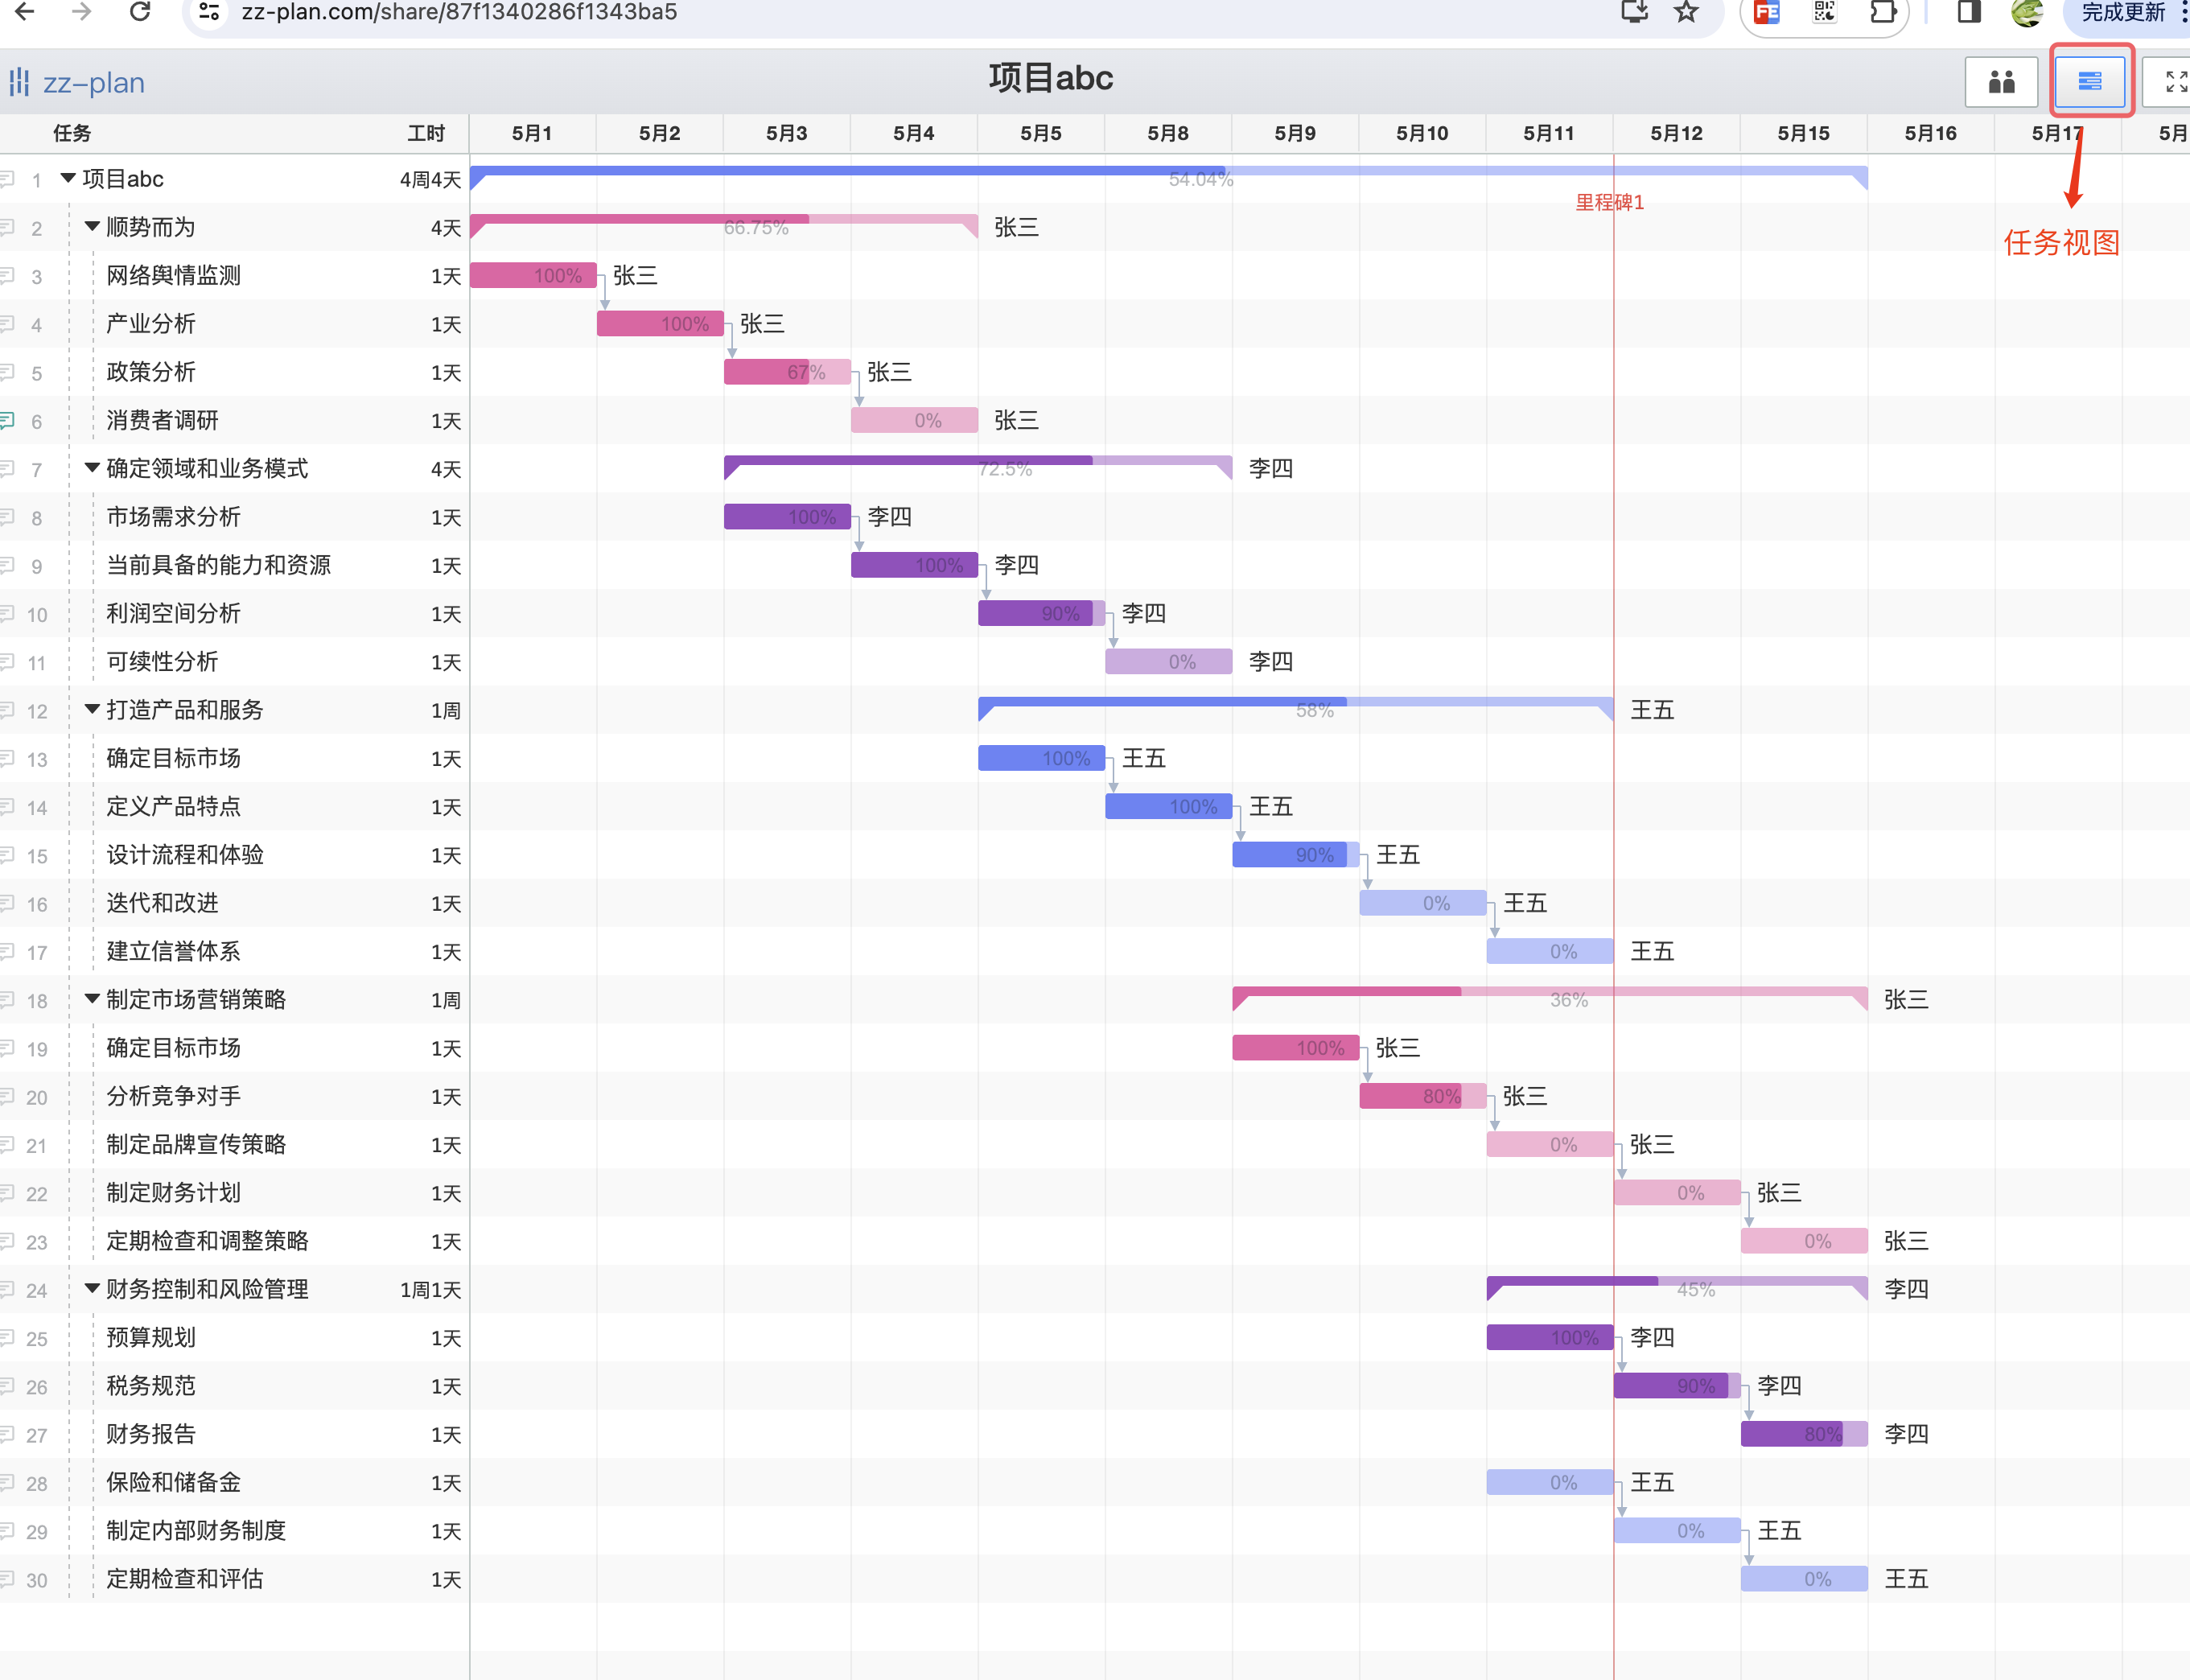Open comment icon for row 9
The image size is (2190, 1680).
(x=8, y=565)
